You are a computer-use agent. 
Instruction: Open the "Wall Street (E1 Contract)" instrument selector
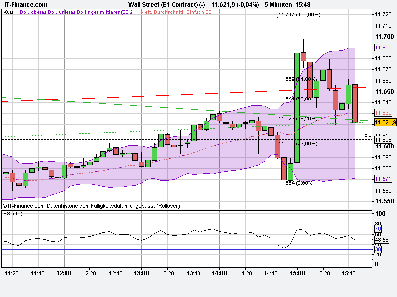point(165,4)
